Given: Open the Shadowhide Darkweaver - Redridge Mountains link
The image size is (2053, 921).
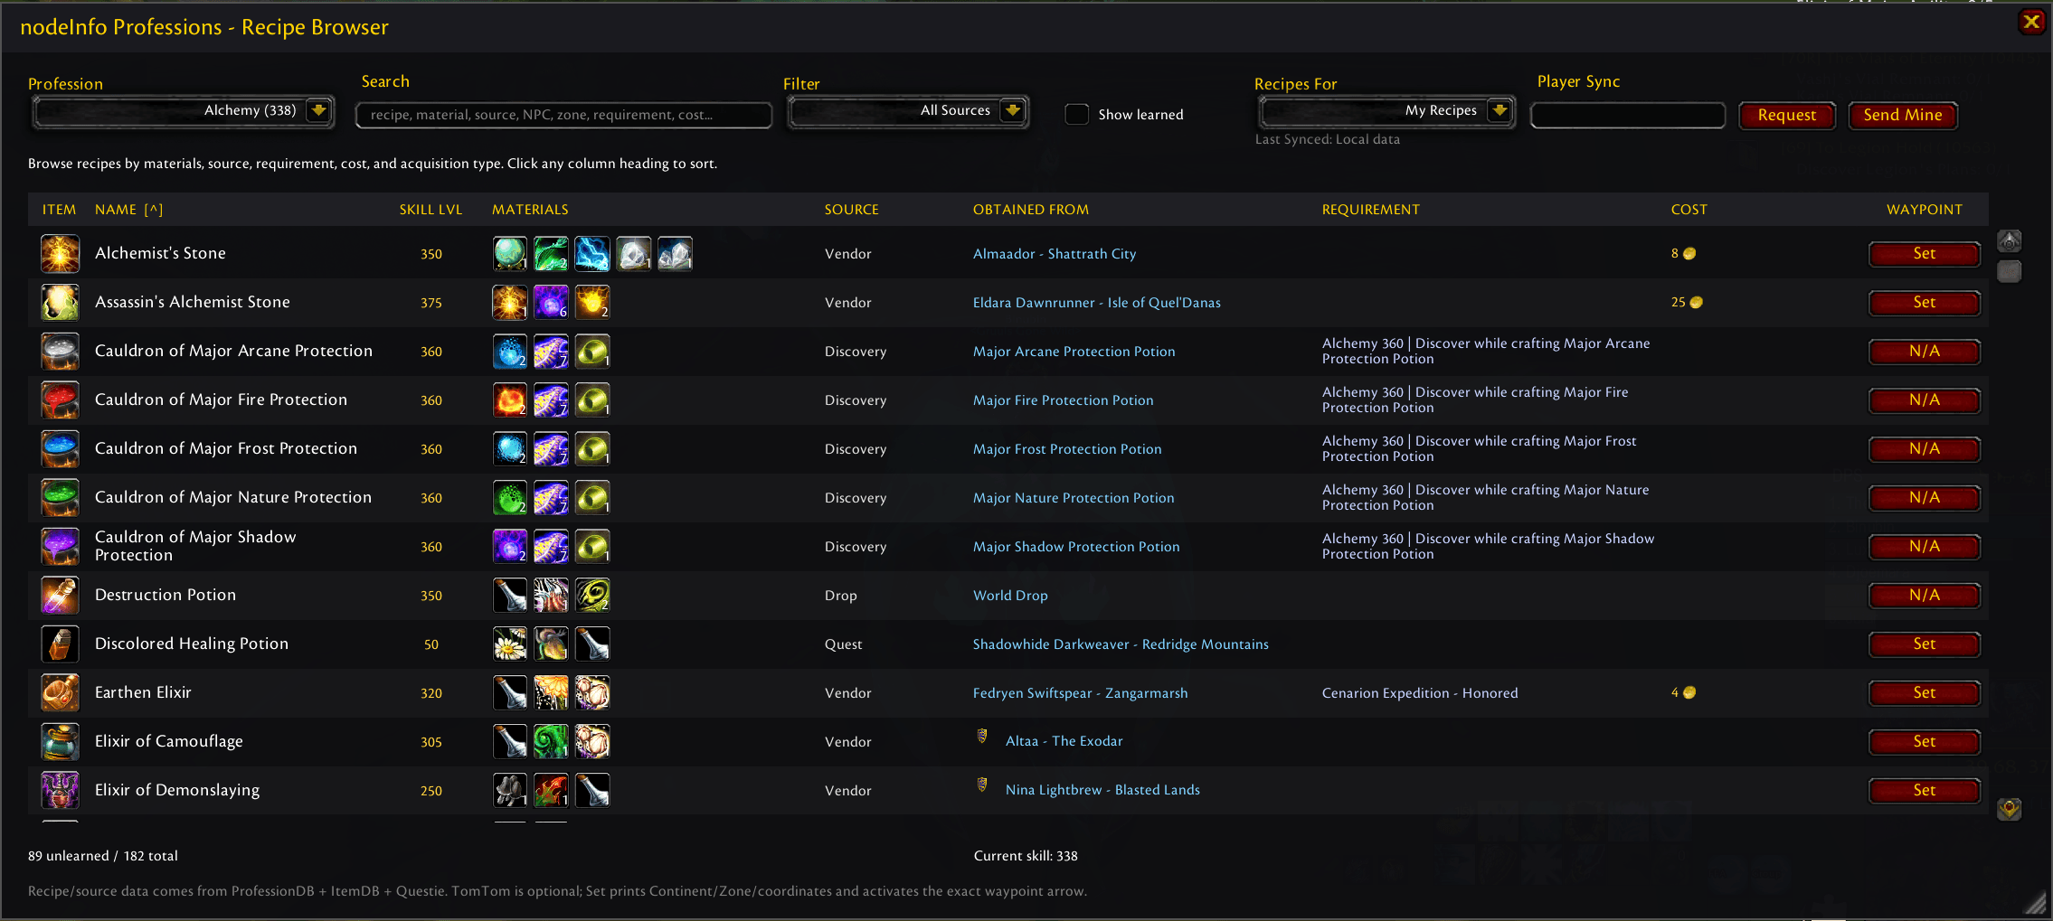Looking at the screenshot, I should pos(1121,644).
